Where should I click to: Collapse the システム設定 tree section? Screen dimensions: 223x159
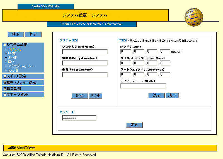click(5, 45)
